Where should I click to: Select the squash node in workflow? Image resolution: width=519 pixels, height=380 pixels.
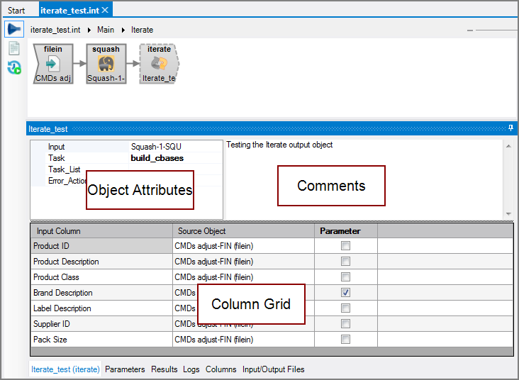coord(106,64)
